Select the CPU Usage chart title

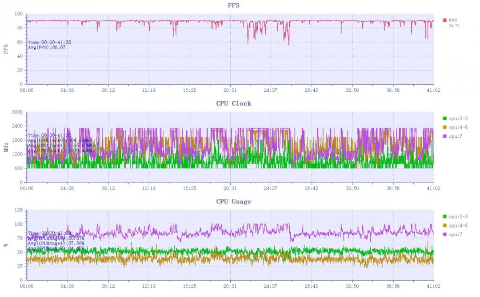click(234, 201)
